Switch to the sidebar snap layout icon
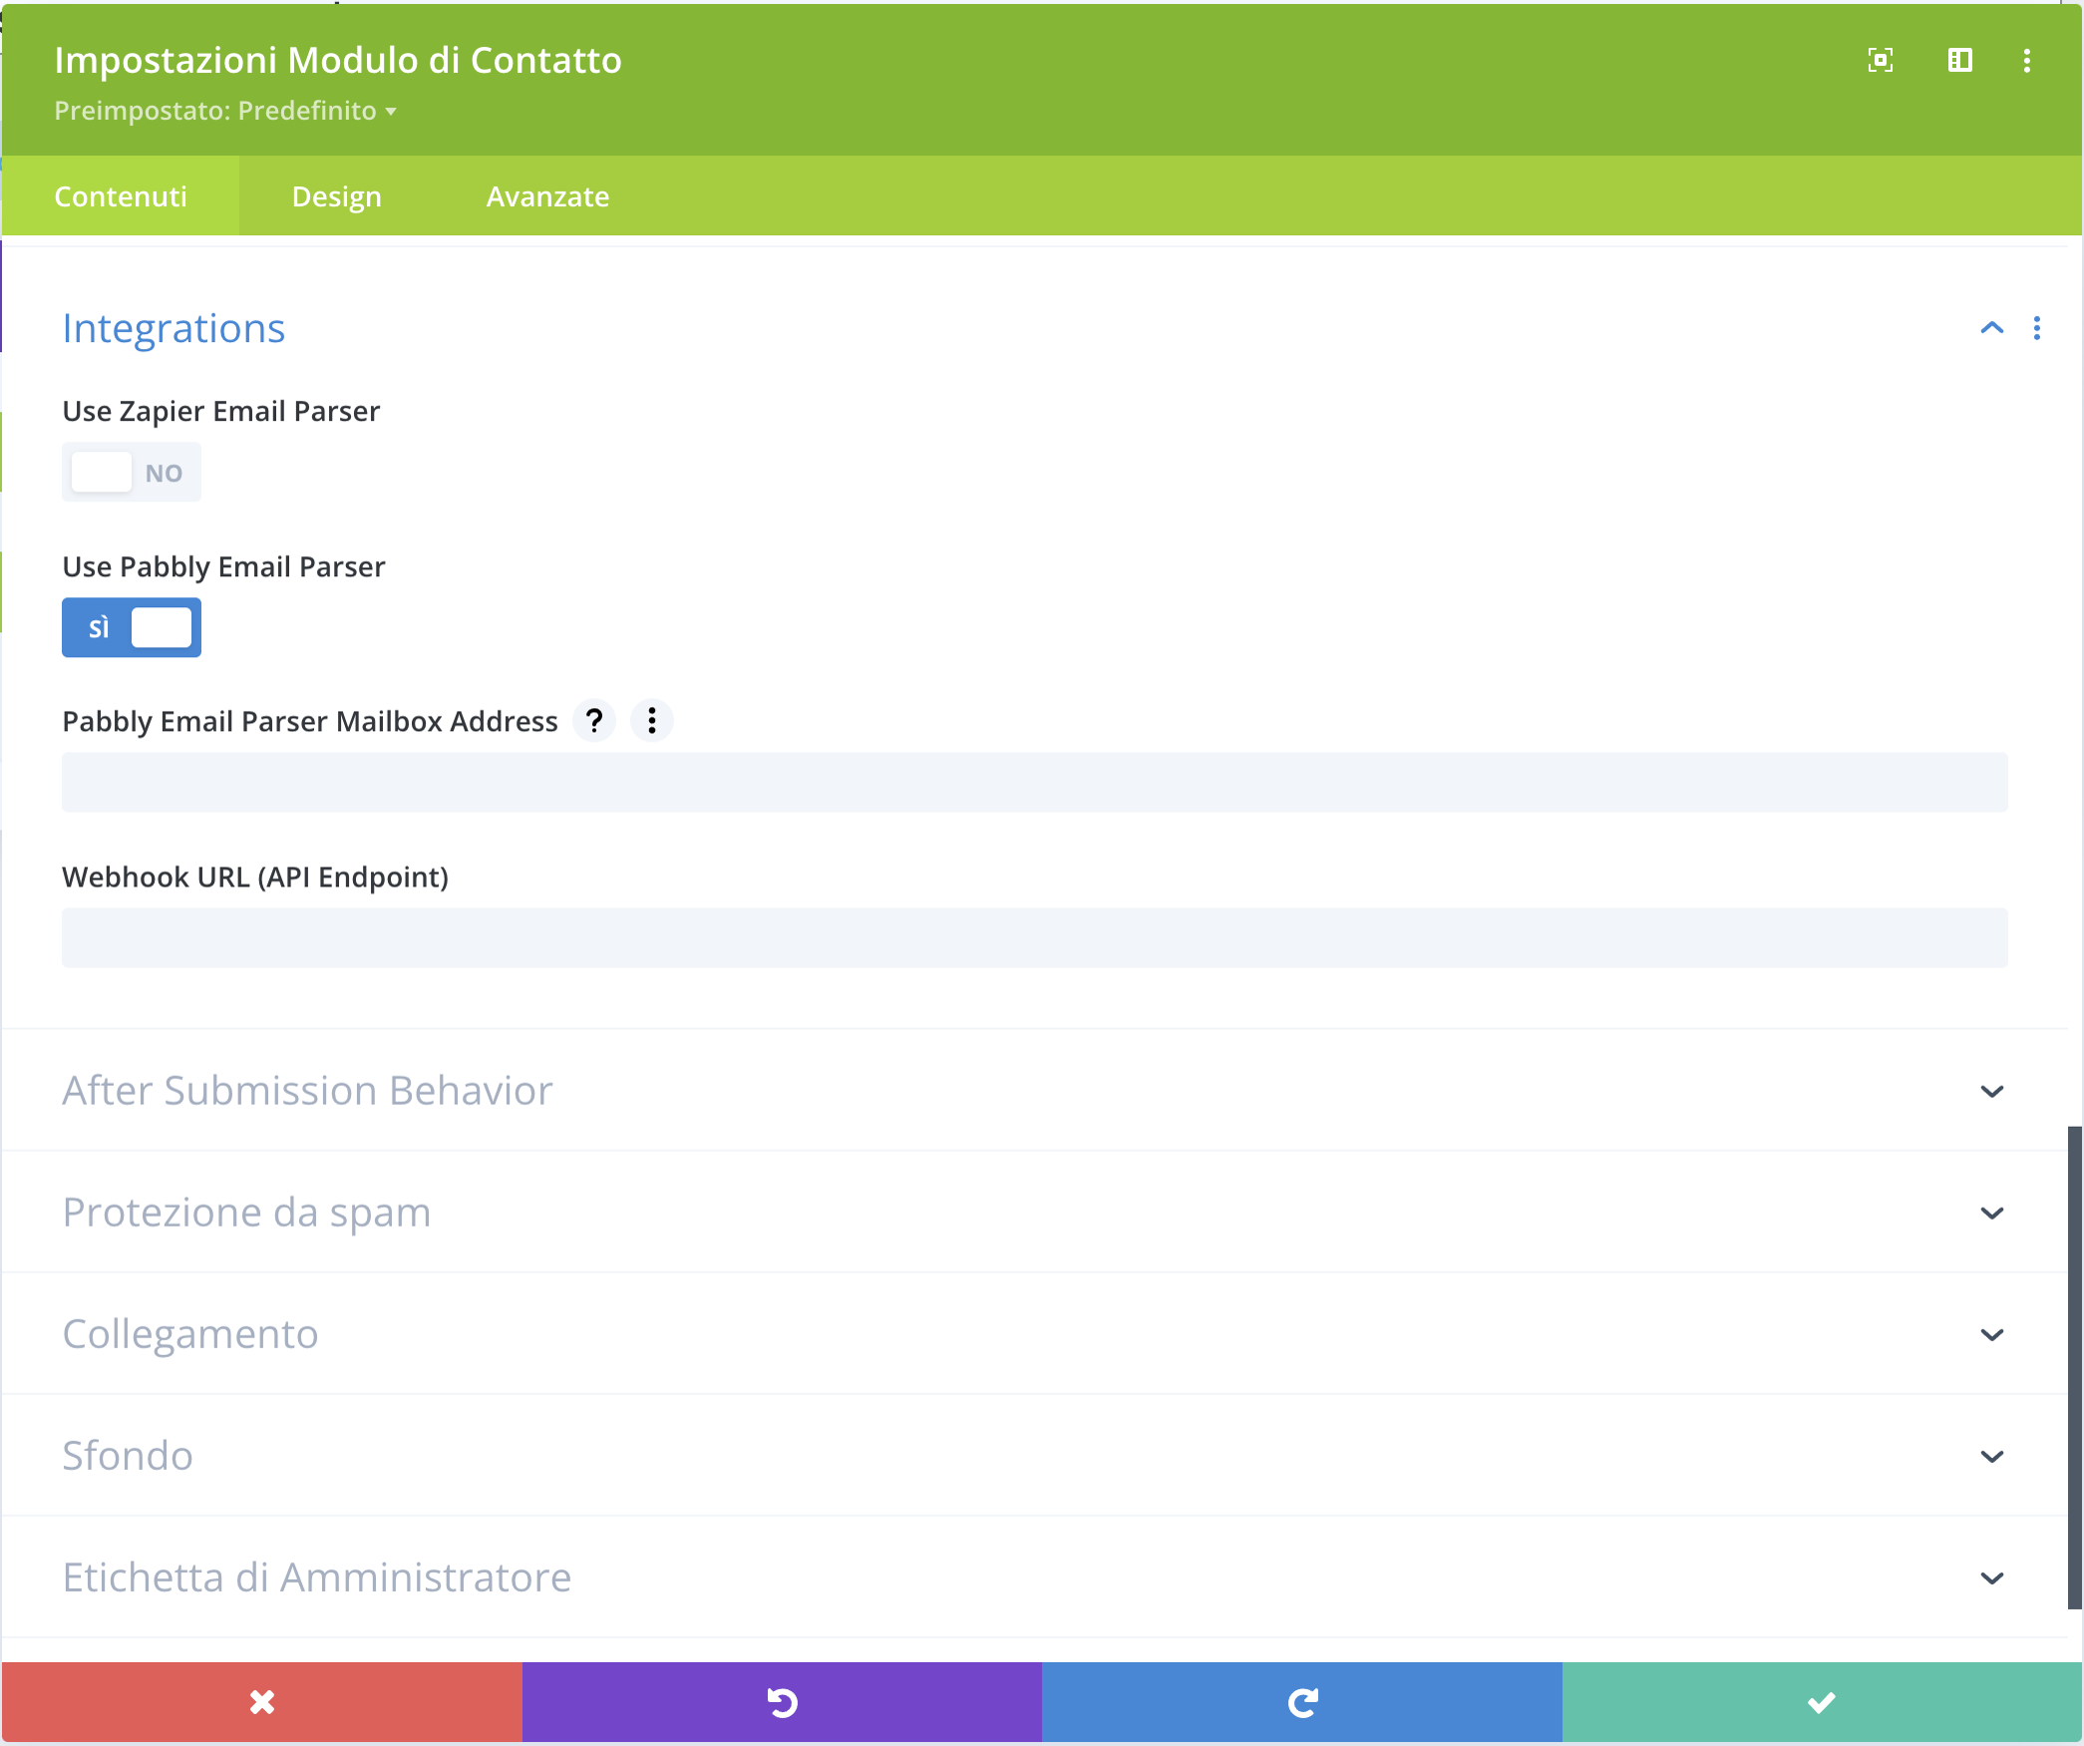The height and width of the screenshot is (1746, 2084). (1959, 61)
